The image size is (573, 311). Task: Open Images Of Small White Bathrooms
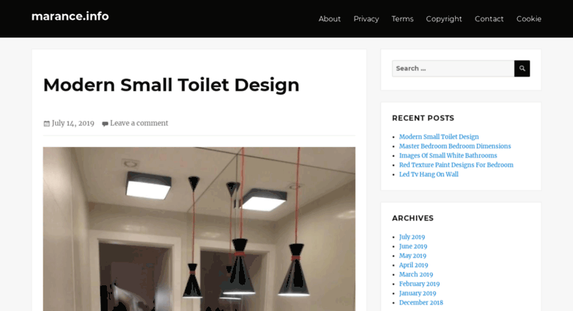(x=448, y=156)
